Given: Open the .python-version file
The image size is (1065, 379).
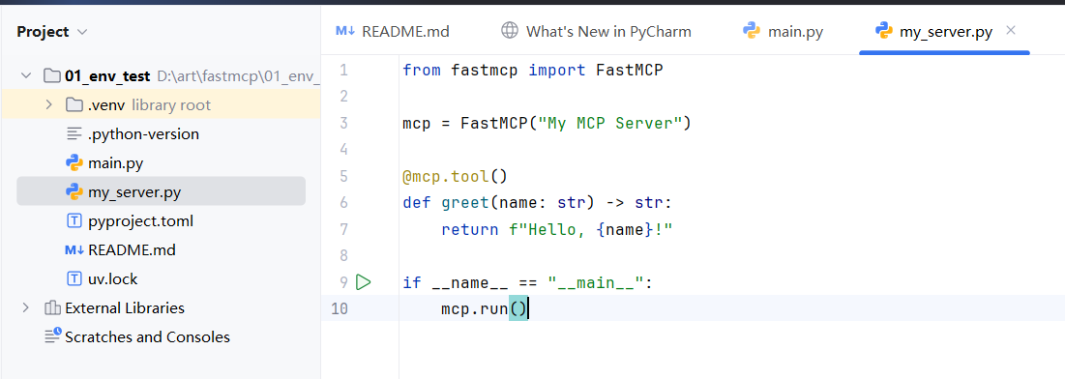Looking at the screenshot, I should [143, 133].
